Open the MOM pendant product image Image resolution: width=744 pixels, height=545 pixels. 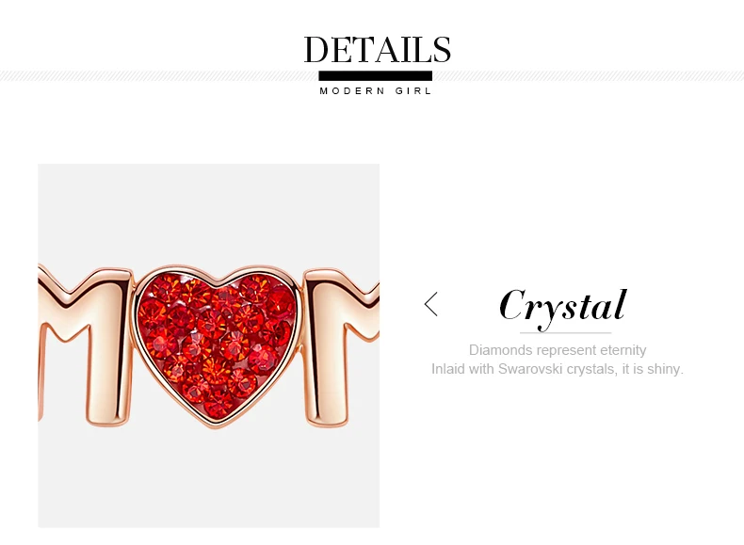pos(209,345)
